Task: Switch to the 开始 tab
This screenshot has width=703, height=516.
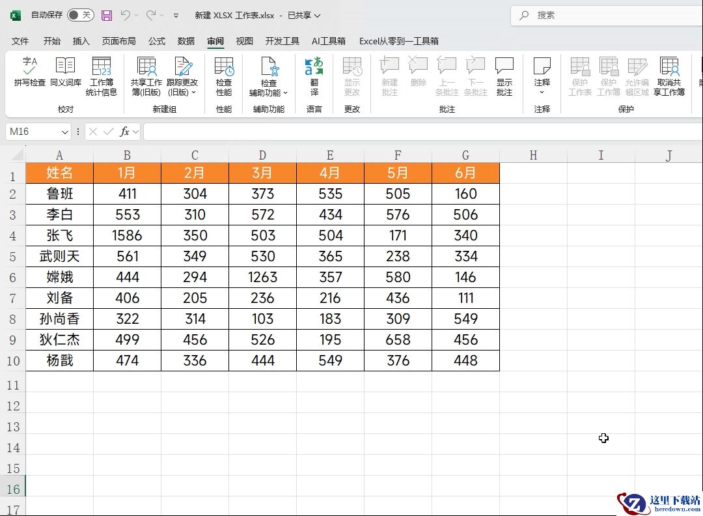Action: 51,41
